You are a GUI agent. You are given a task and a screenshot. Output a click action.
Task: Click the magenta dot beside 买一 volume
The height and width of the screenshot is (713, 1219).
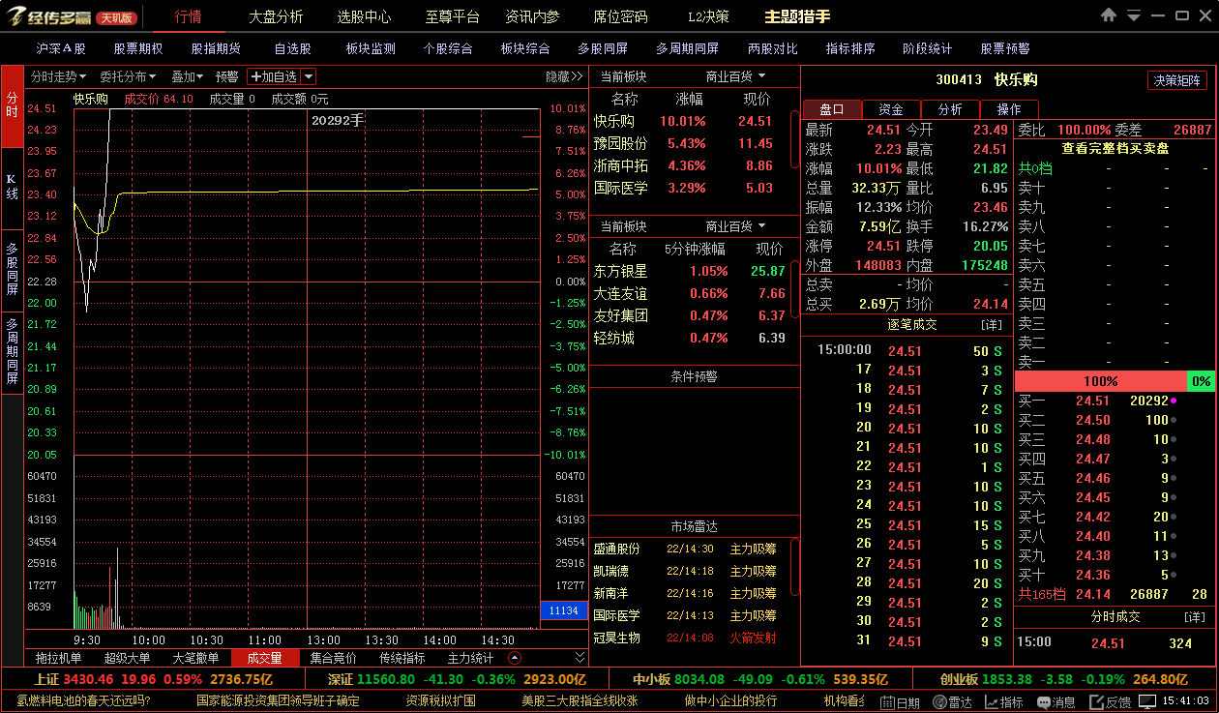pyautogui.click(x=1174, y=401)
